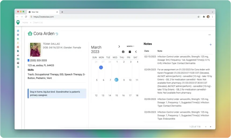This screenshot has height=138, width=231.
Task: Go to next page of notes
Action: (211, 126)
